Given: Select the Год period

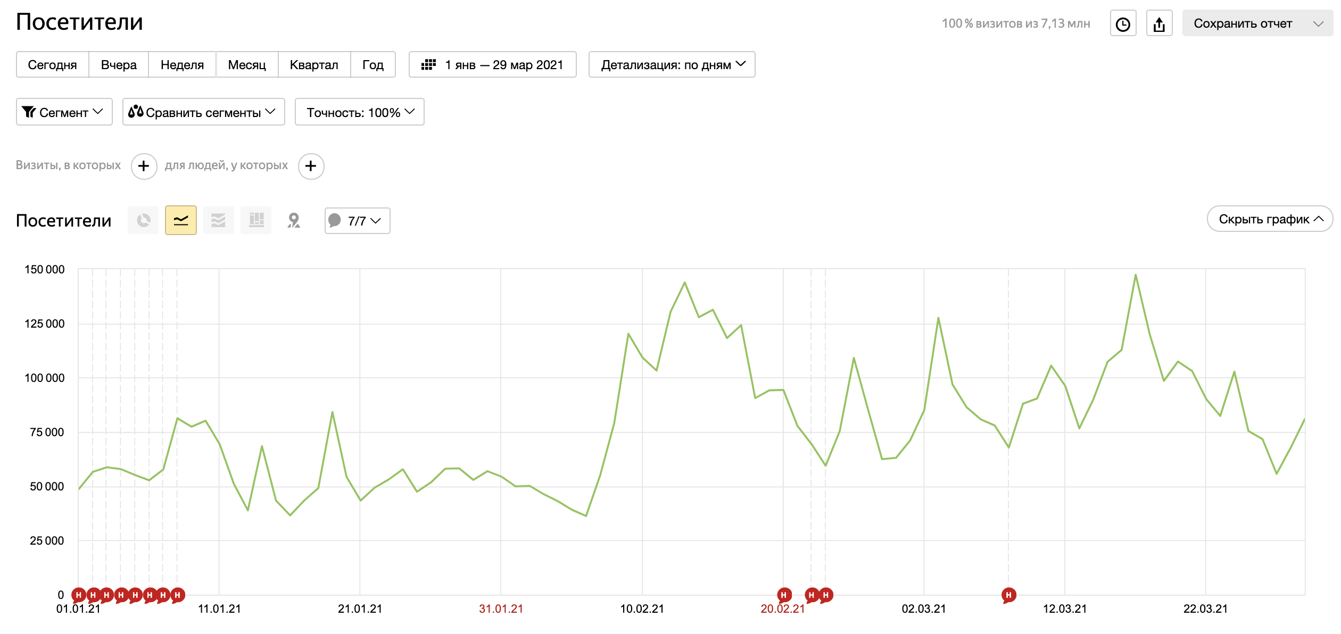Looking at the screenshot, I should 373,65.
